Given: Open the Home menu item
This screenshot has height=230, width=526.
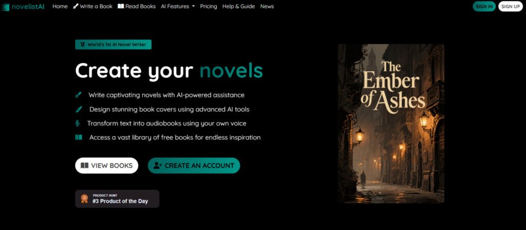Looking at the screenshot, I should pos(60,6).
